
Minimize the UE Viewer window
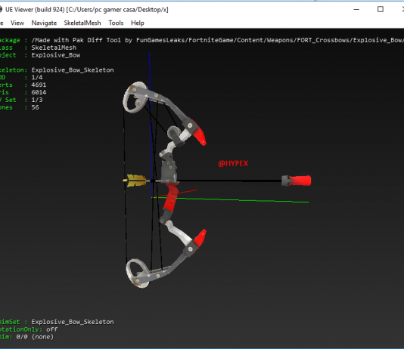tap(356, 10)
